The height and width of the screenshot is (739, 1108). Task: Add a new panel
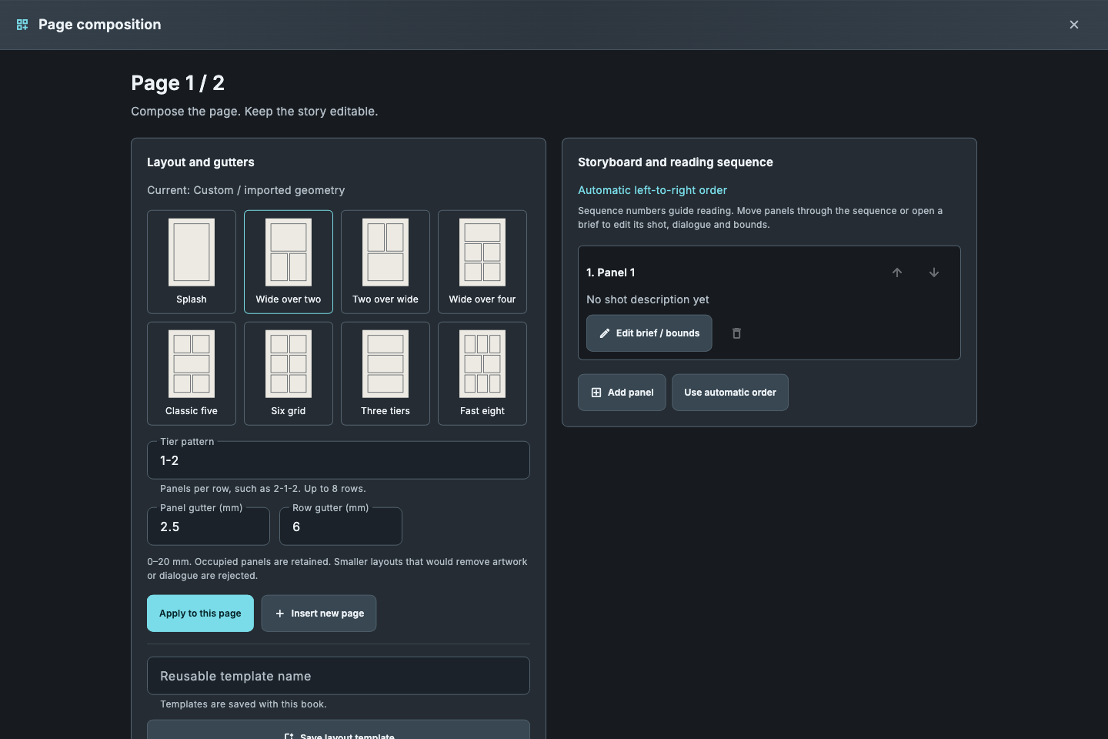622,393
